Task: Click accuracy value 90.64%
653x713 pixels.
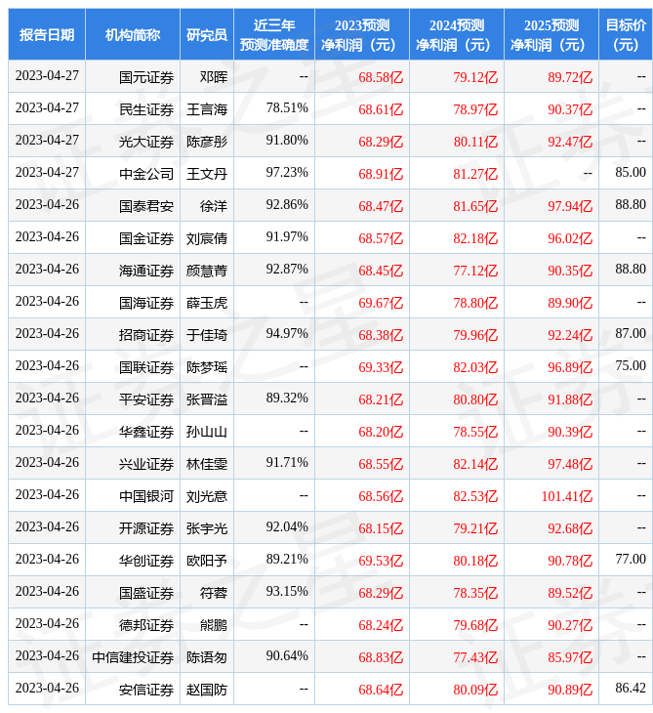Action: pyautogui.click(x=287, y=656)
